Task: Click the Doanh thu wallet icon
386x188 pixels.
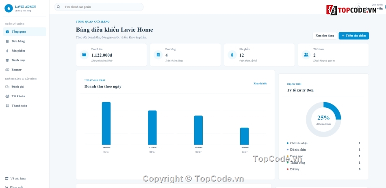Action: click(x=84, y=55)
